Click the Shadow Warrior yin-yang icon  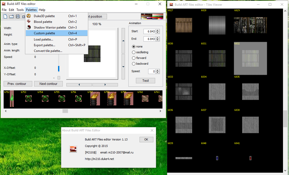[29, 27]
